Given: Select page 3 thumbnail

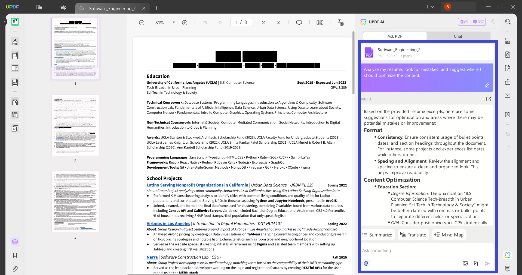Looking at the screenshot, I should 75,202.
